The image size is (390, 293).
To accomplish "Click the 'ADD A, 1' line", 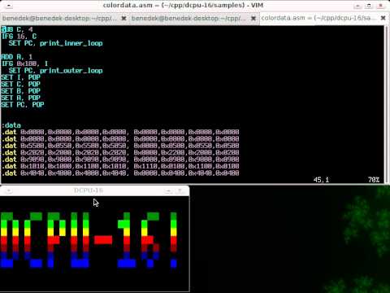I will (x=17, y=57).
